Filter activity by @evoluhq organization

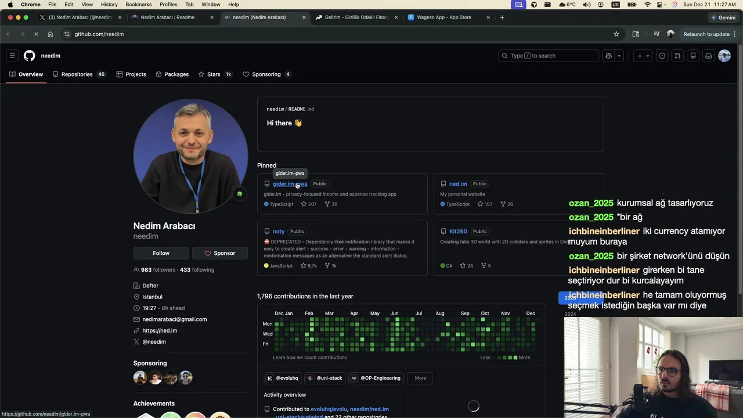click(283, 378)
